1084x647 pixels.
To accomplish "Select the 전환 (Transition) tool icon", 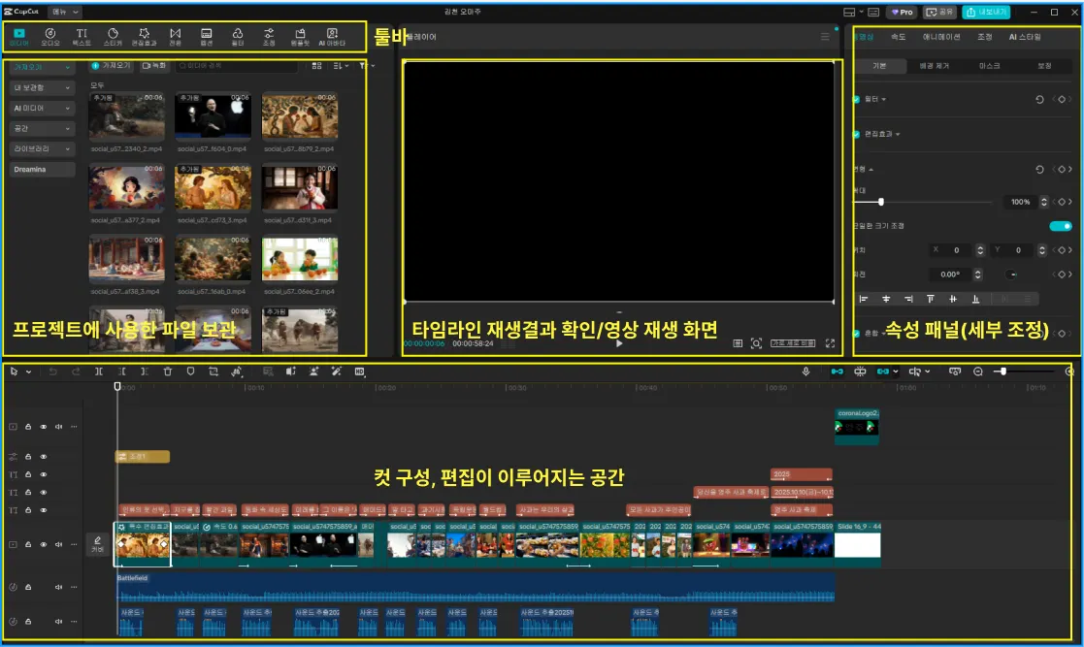I will tap(175, 37).
